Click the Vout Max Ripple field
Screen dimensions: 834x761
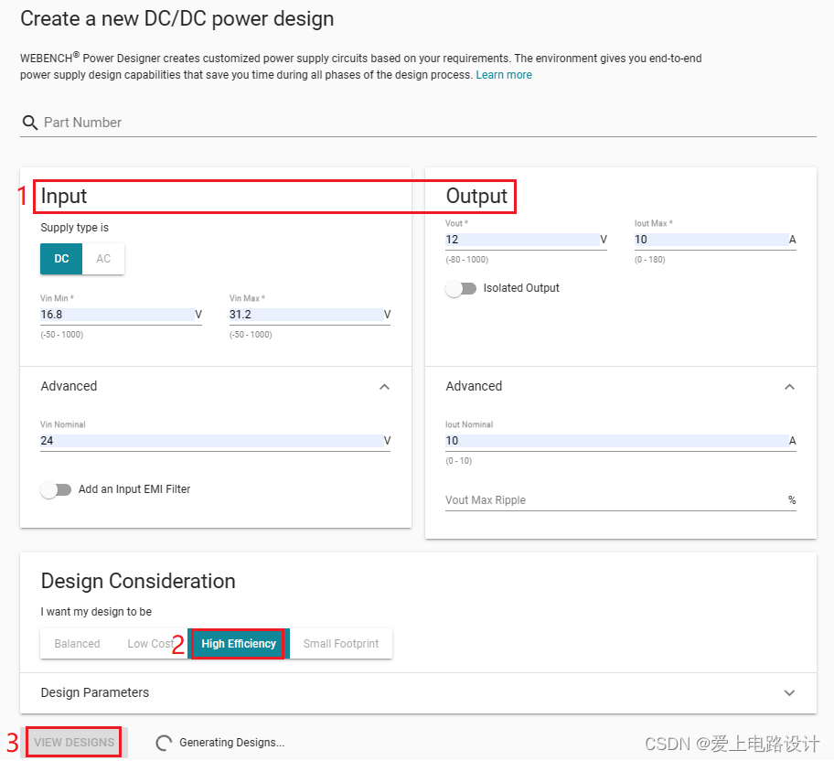(621, 500)
